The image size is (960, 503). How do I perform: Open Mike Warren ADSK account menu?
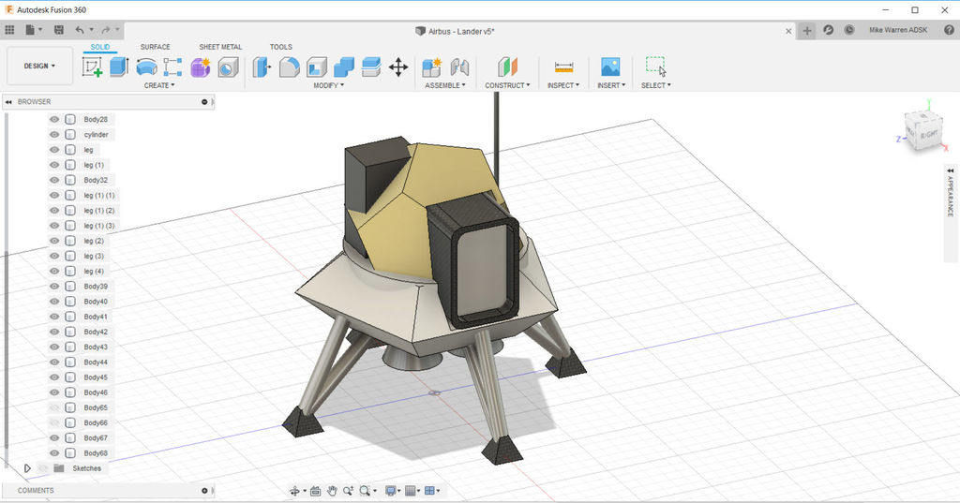click(897, 30)
